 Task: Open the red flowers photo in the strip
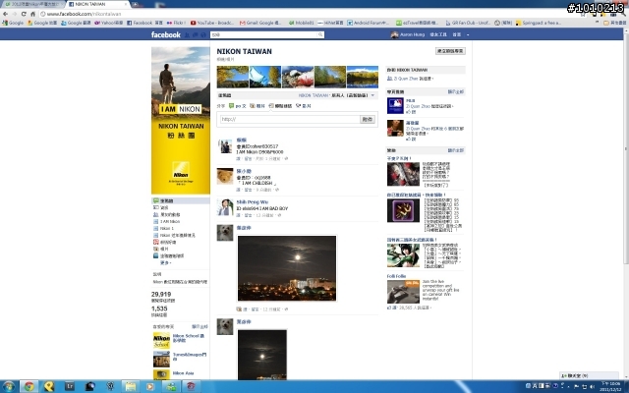298,77
